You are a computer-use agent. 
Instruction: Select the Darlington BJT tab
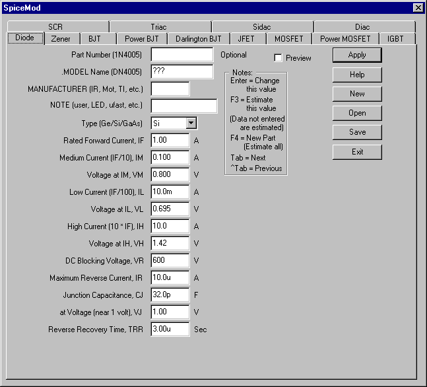click(198, 39)
